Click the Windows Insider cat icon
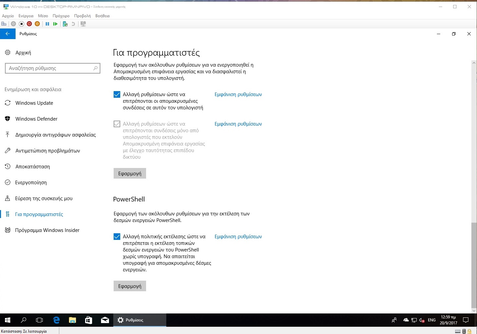The width and height of the screenshot is (477, 334). 8,230
